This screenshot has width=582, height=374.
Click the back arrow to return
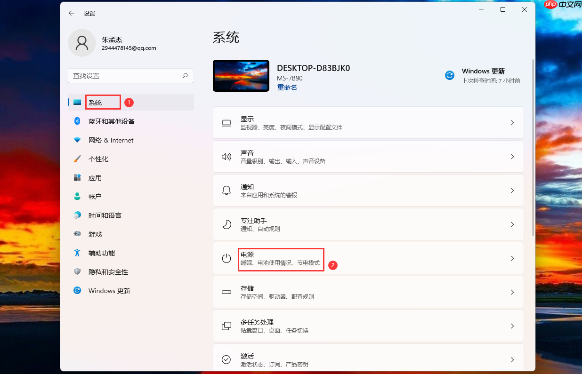coord(71,13)
